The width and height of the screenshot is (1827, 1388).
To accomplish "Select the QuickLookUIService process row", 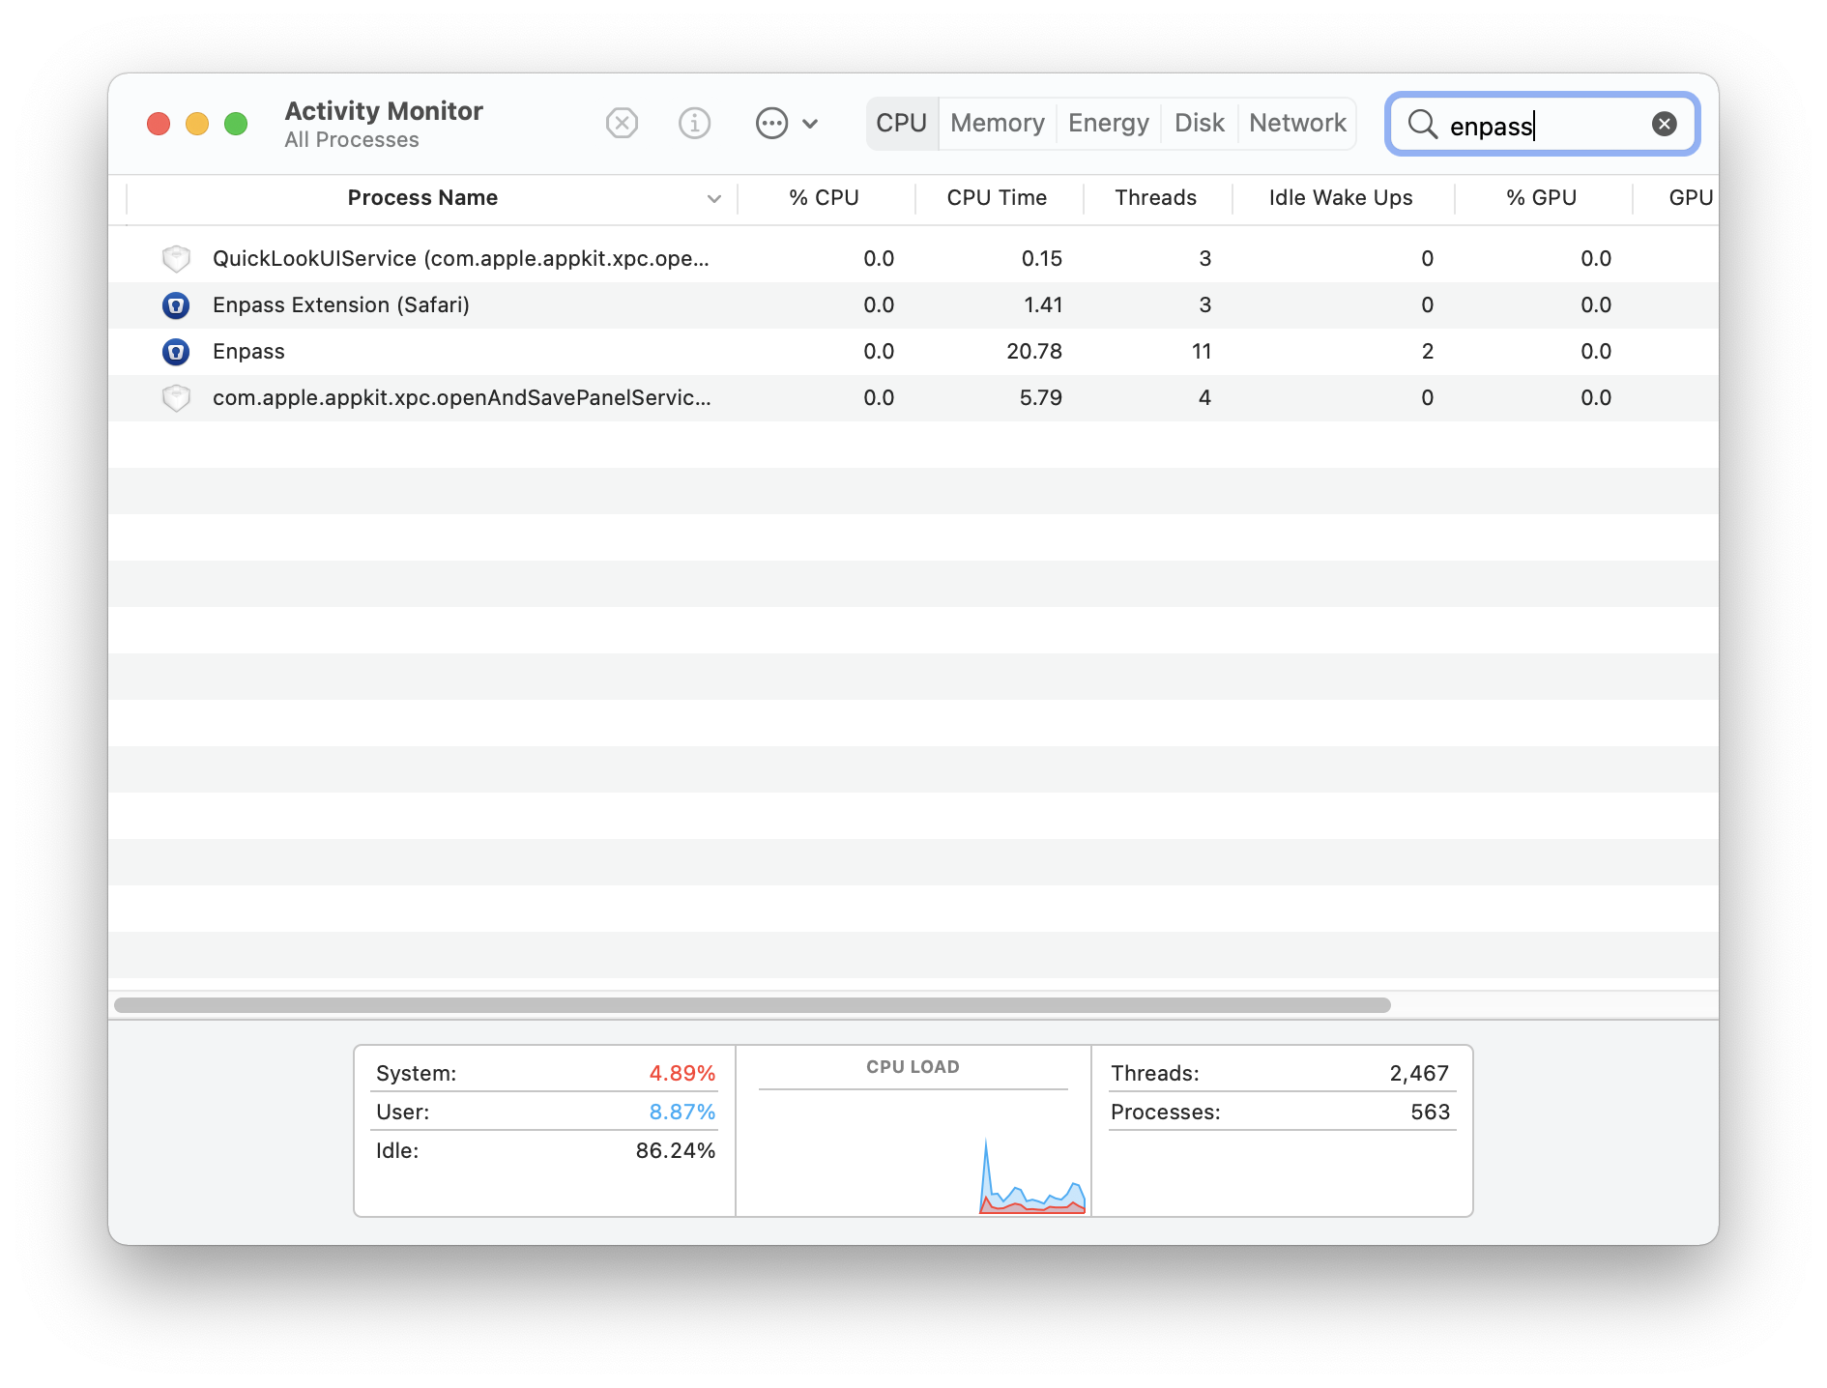I will [913, 259].
